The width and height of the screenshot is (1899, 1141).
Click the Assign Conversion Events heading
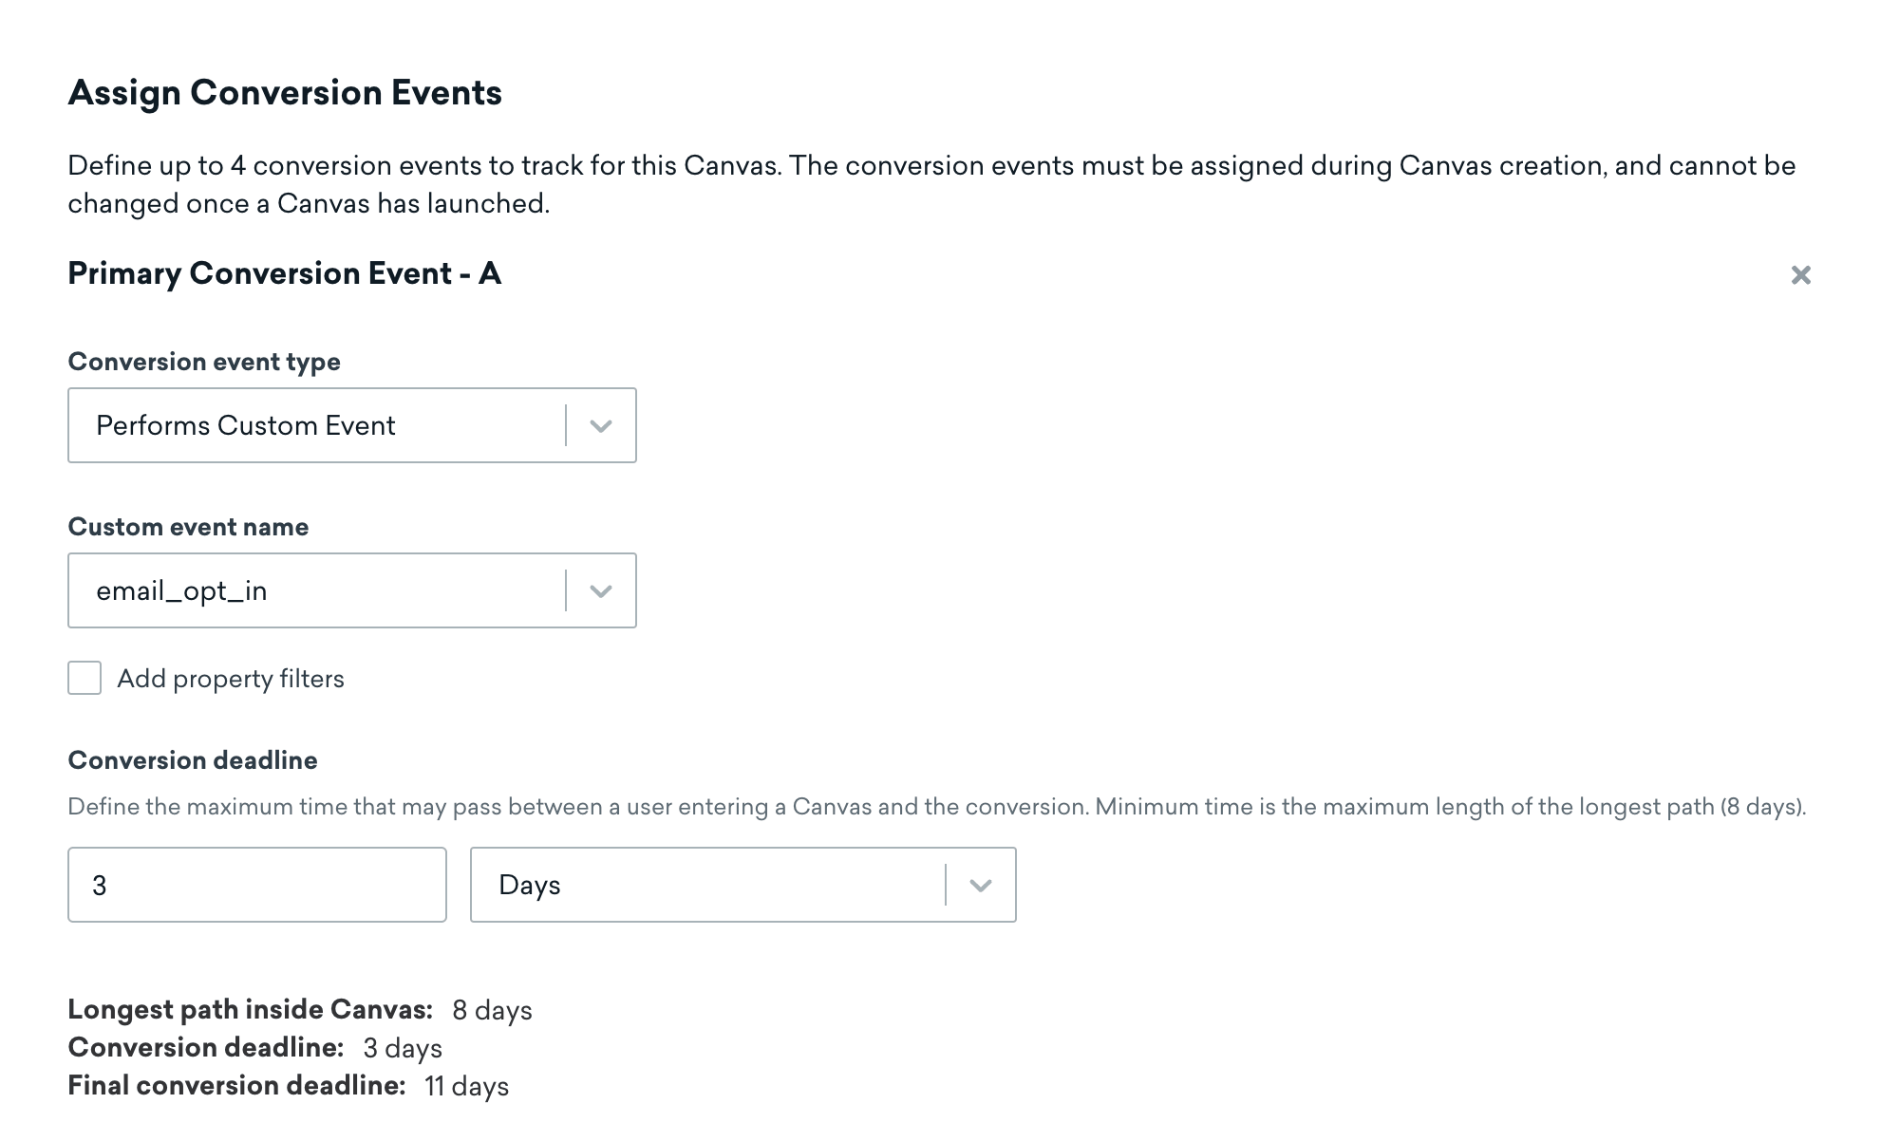click(x=285, y=93)
